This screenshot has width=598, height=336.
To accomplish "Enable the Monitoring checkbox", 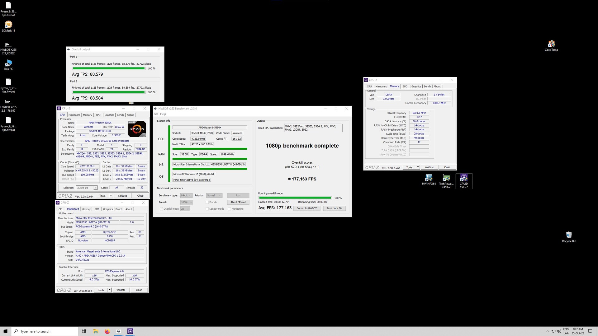I will [230, 209].
